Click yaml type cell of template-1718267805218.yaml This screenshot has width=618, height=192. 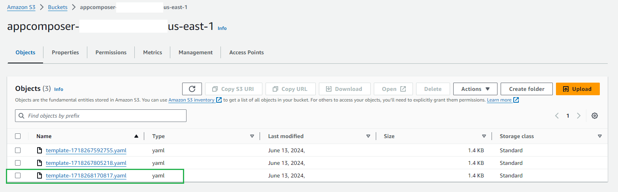tap(158, 163)
